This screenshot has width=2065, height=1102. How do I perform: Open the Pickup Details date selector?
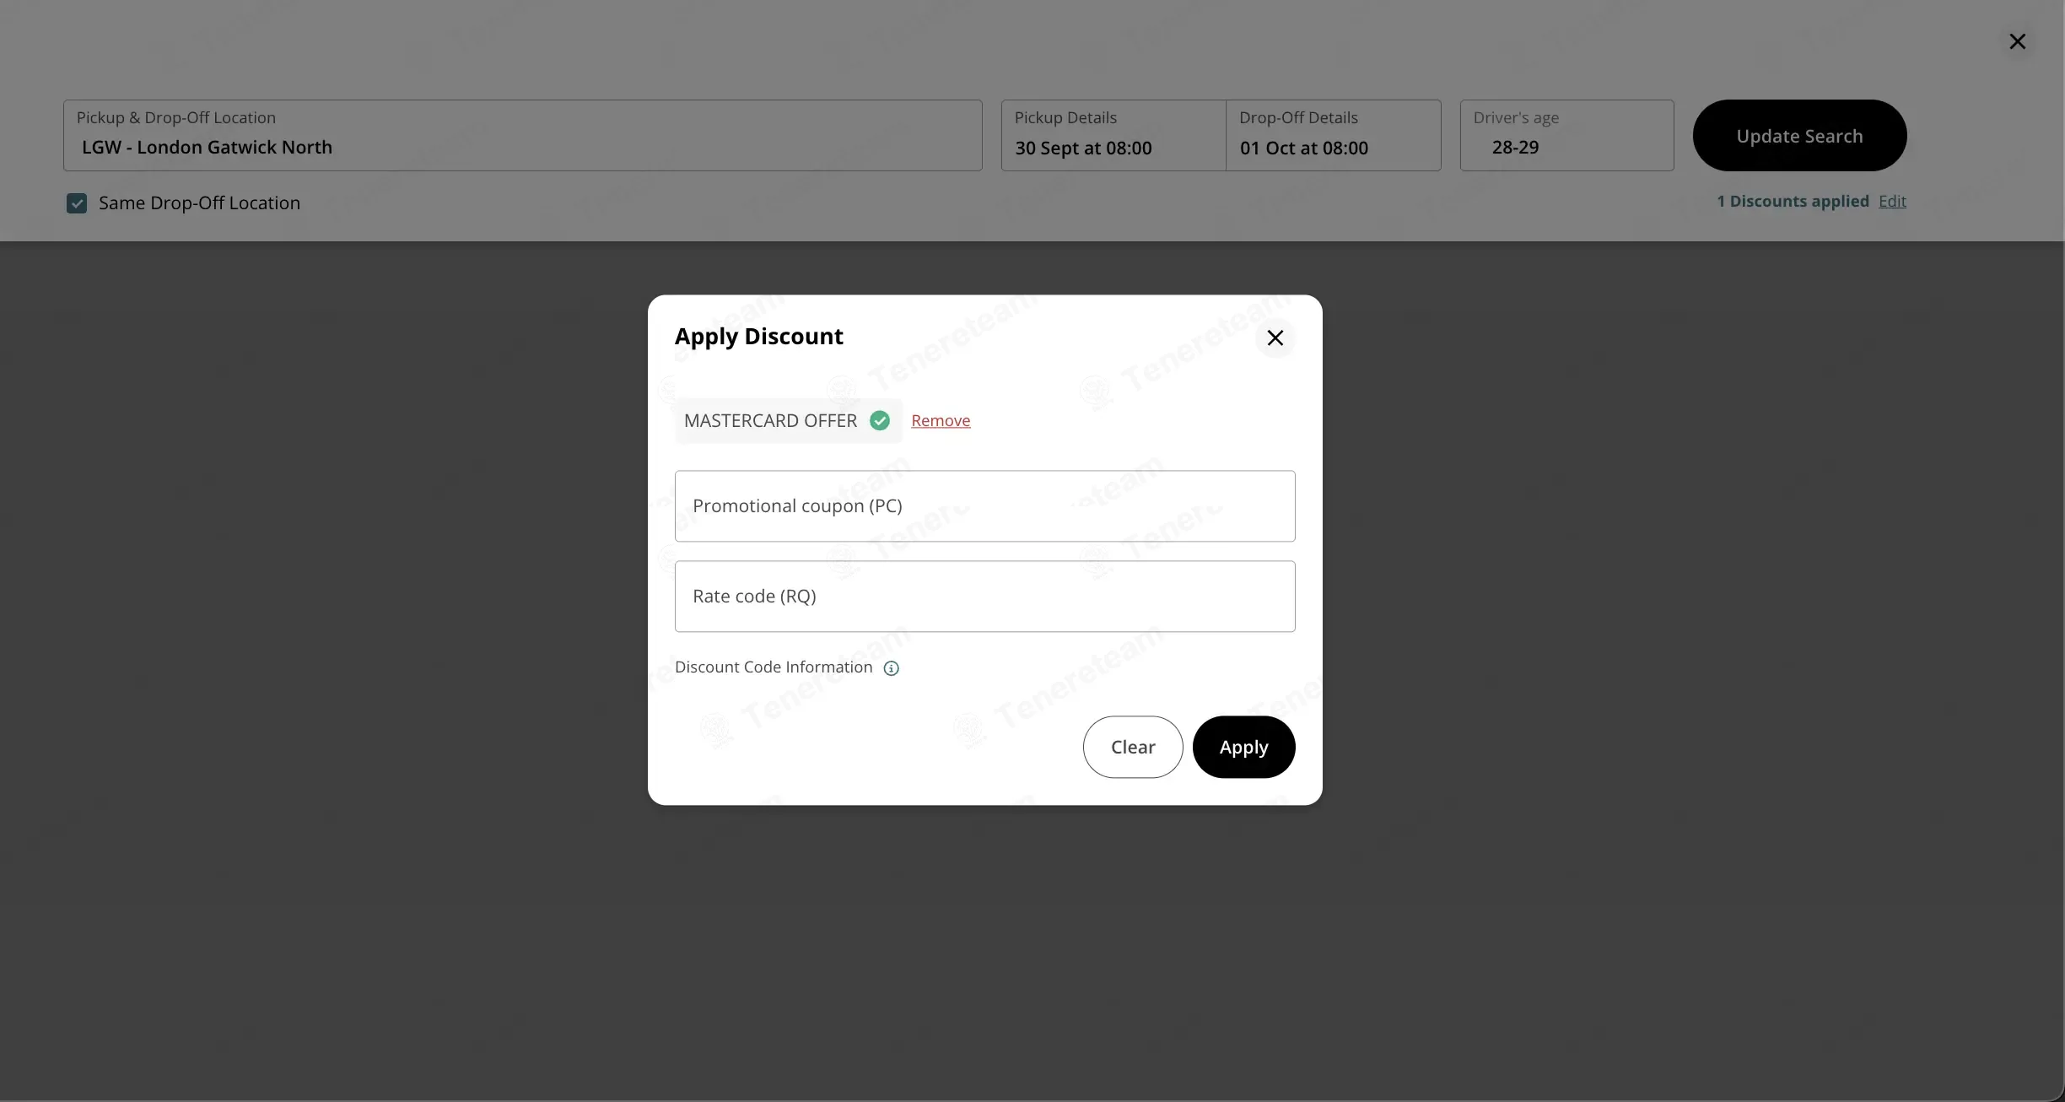1113,136
